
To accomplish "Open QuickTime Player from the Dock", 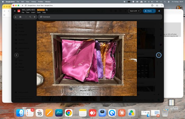I will pos(112,113).
